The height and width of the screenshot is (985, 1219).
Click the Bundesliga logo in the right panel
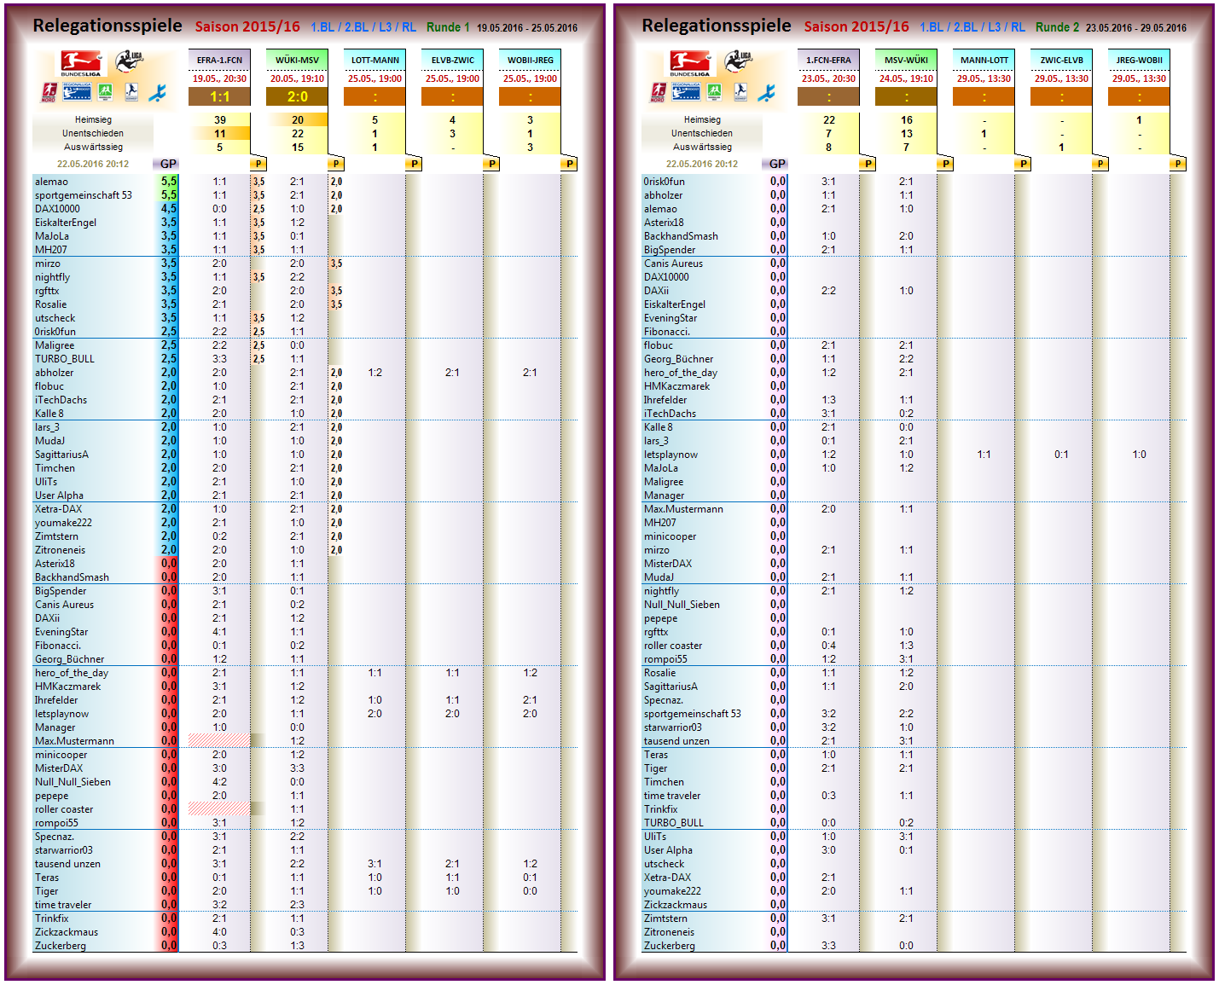coord(691,61)
